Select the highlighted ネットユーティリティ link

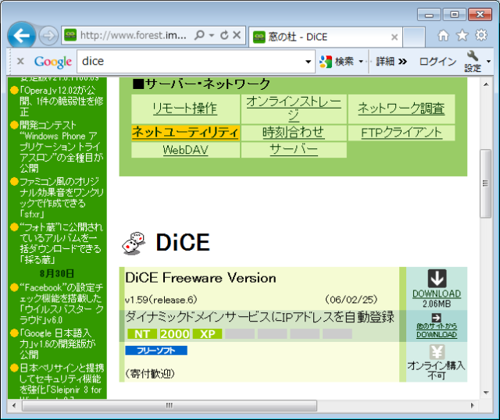pyautogui.click(x=185, y=132)
